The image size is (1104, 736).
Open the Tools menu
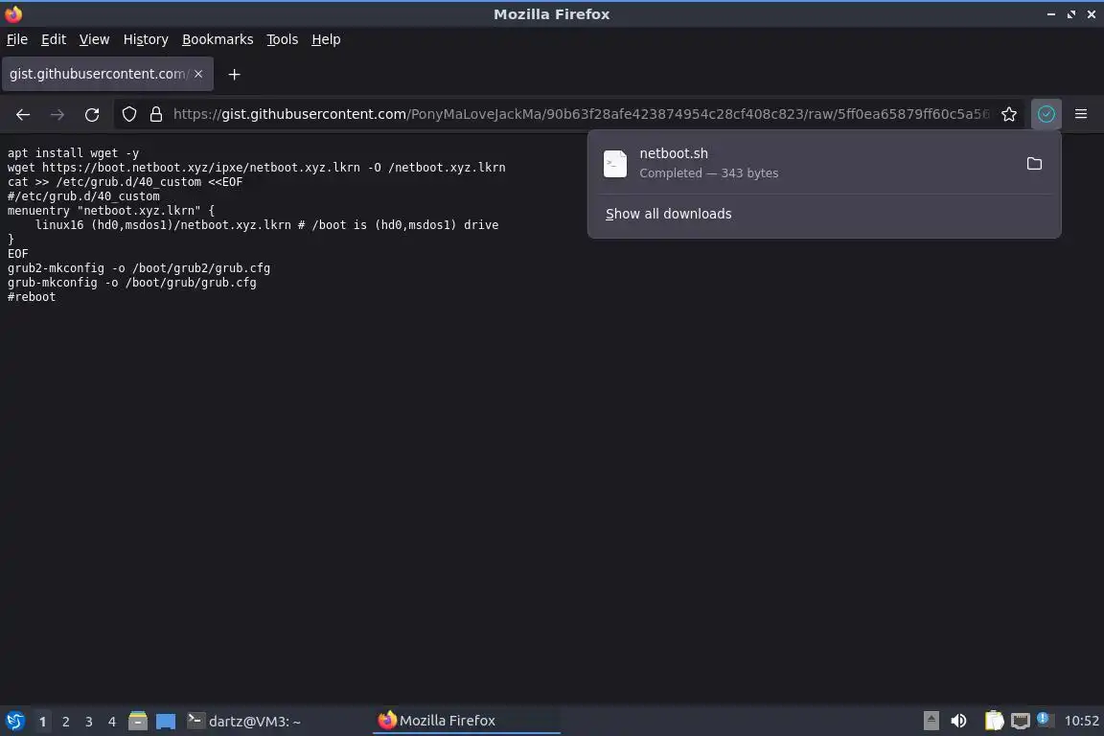(283, 39)
